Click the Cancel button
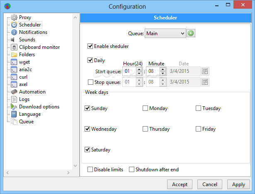The image size is (255, 194). coord(210,184)
